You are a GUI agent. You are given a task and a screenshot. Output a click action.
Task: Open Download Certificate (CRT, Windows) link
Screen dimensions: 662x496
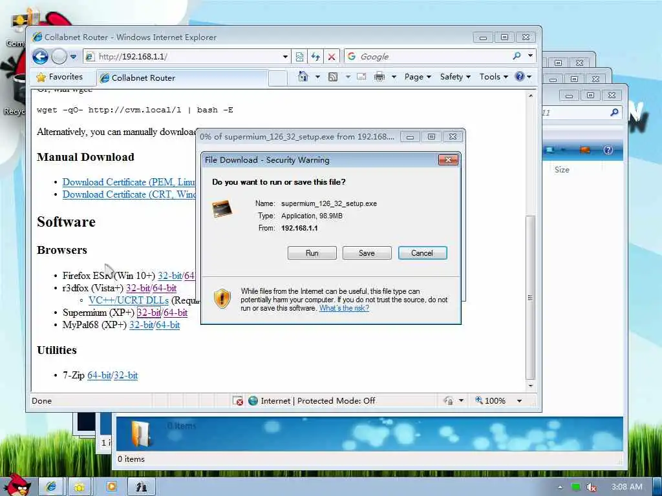point(129,194)
